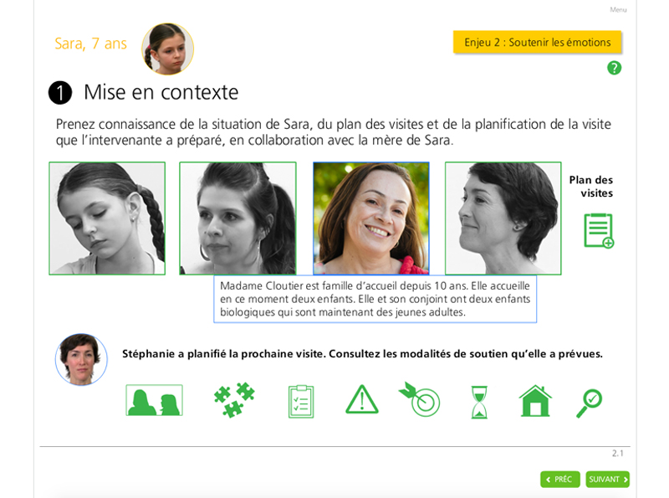
Task: Click Stéphanie's round portrait
Action: (81, 360)
